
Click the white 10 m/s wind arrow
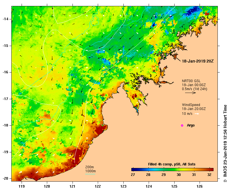197,114
